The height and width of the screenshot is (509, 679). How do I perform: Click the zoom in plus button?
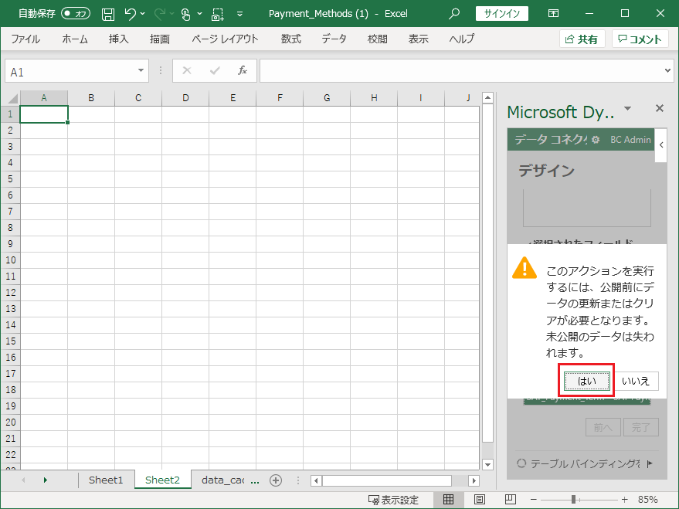point(624,500)
